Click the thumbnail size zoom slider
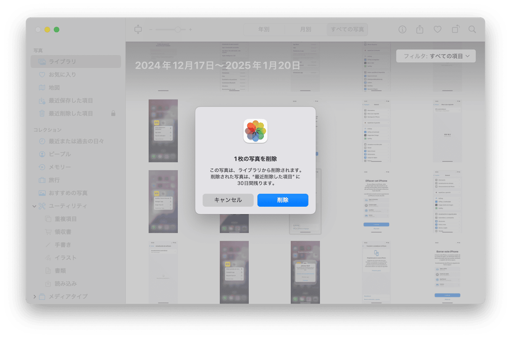Screen dimensions: 511x338 pyautogui.click(x=171, y=30)
